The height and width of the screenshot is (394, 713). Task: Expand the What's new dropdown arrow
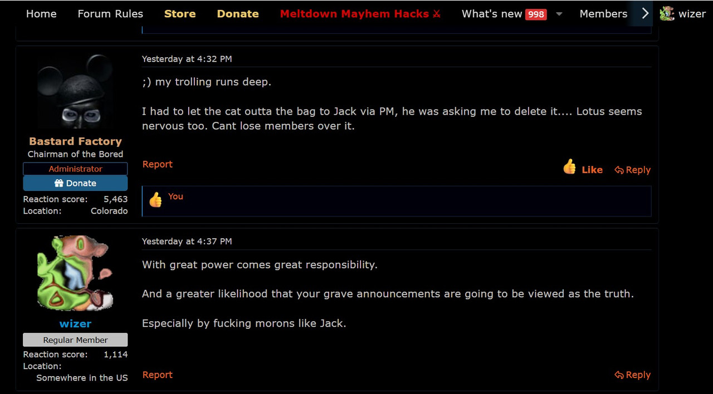click(559, 14)
